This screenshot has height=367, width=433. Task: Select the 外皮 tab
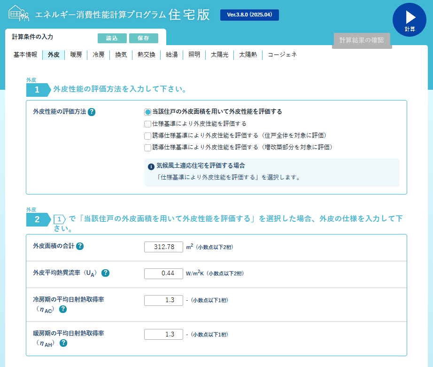coord(54,55)
